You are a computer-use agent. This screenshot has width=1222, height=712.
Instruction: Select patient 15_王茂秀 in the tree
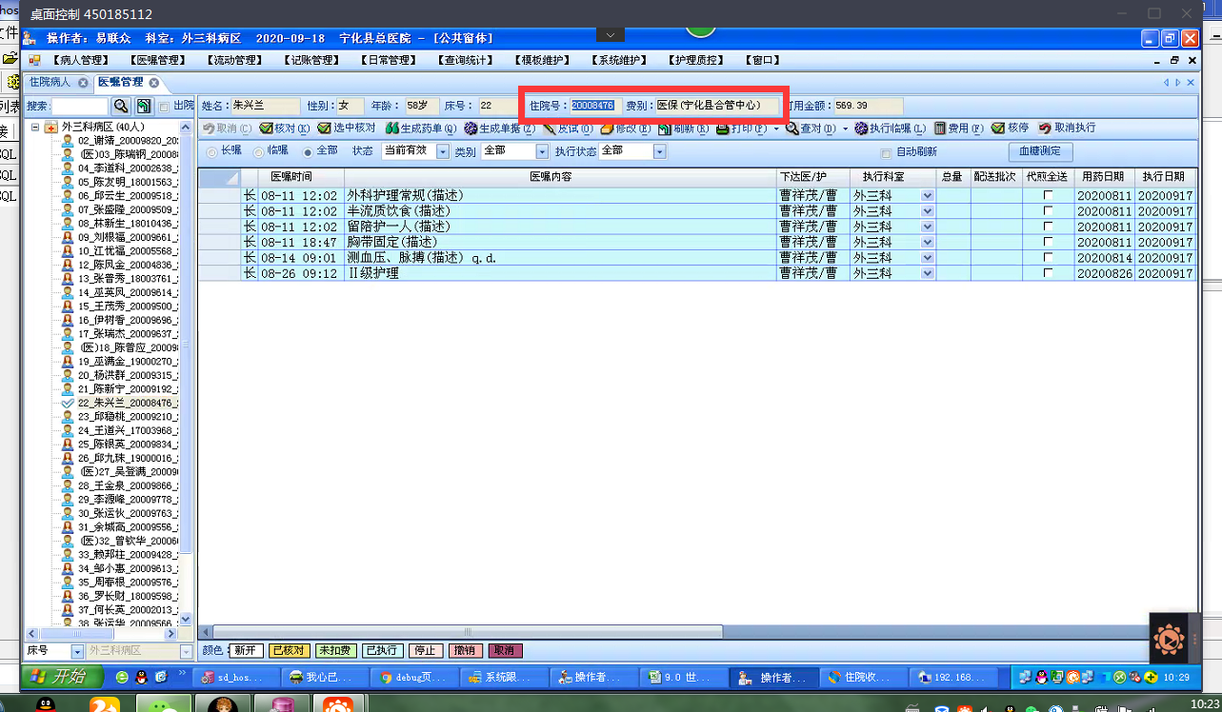coord(128,307)
